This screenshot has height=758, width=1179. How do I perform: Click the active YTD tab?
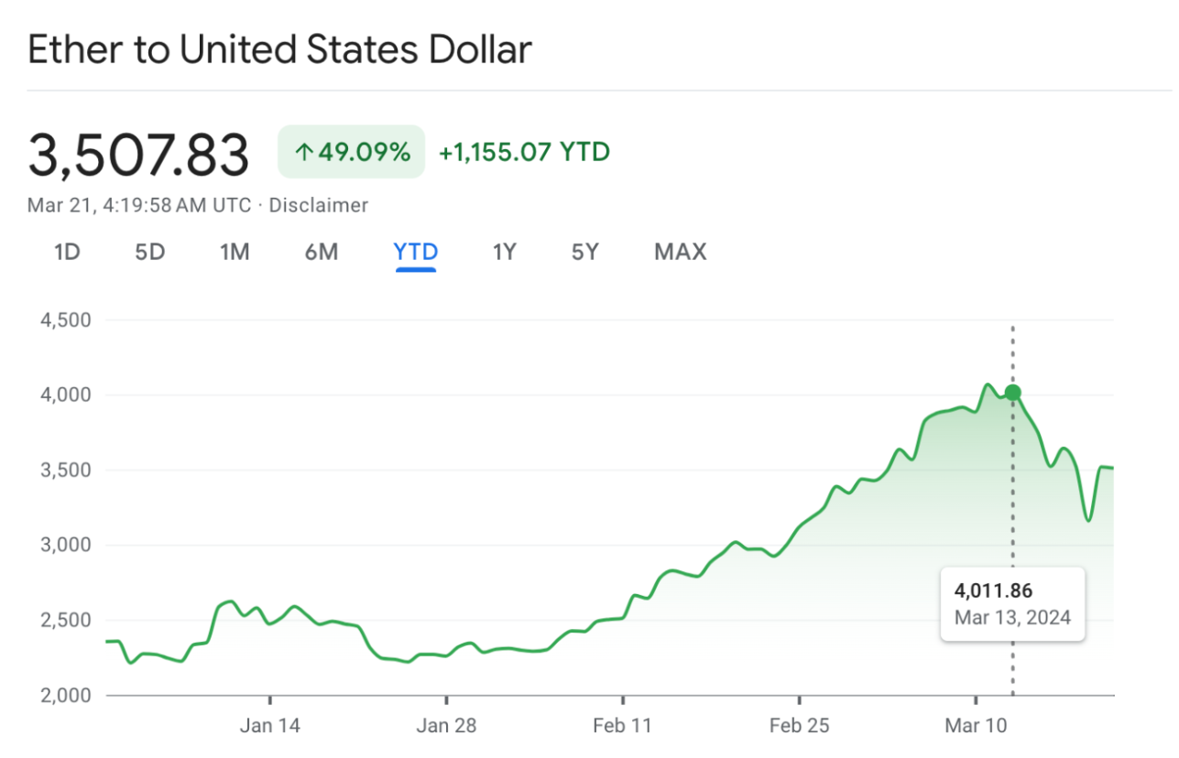click(416, 252)
